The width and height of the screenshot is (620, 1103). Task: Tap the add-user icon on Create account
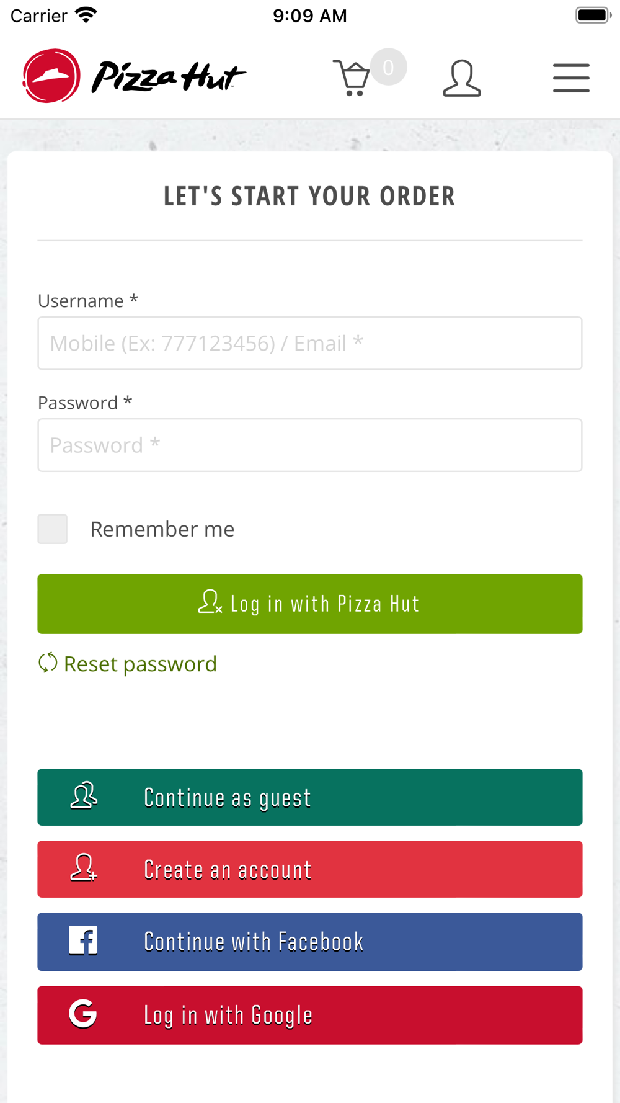(x=84, y=868)
